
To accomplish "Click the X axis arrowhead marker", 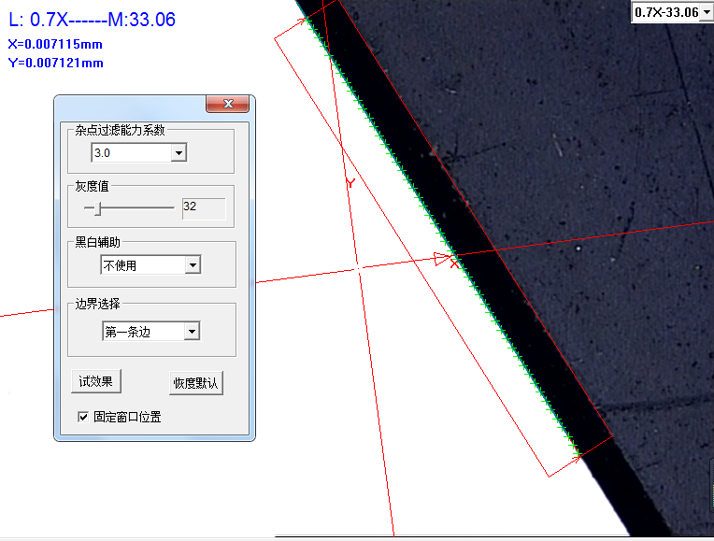I will pos(442,257).
